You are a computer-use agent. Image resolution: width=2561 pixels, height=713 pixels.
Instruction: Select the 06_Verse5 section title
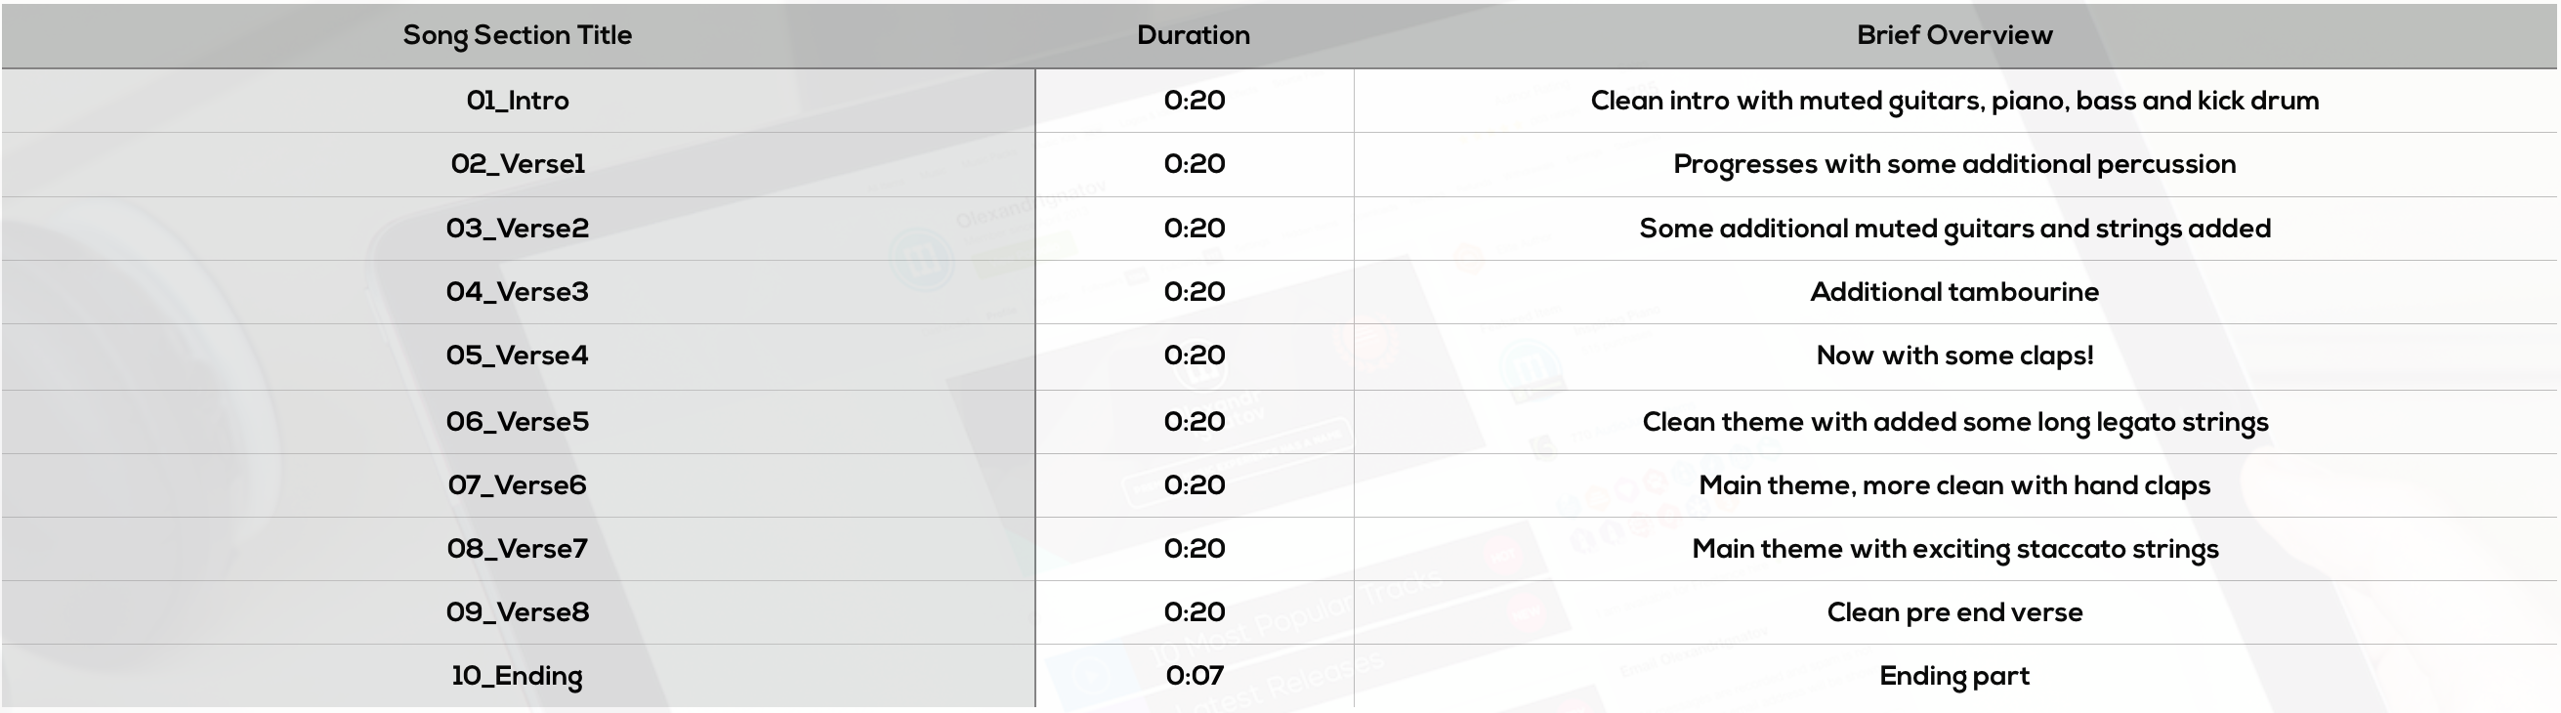coord(517,422)
